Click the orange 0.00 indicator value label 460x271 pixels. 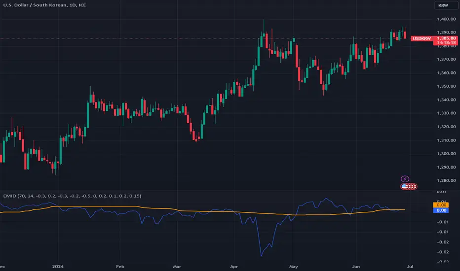click(x=441, y=205)
